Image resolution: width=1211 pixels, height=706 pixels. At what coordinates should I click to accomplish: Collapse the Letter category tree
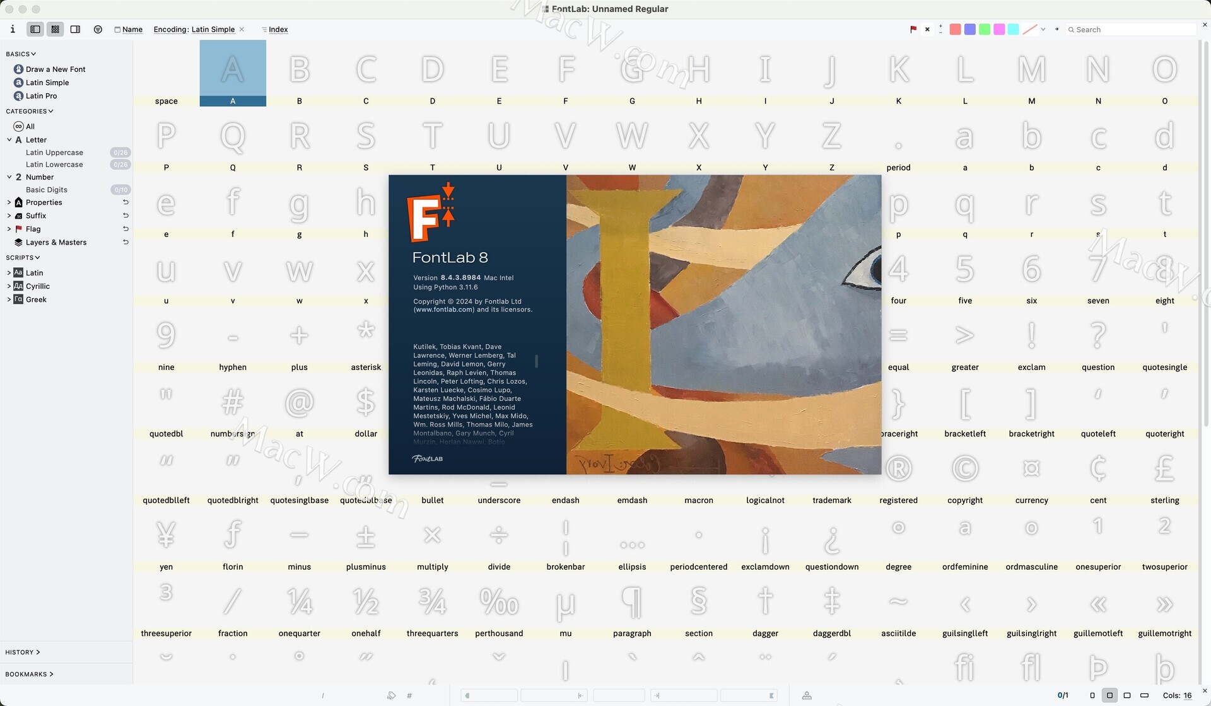click(9, 140)
